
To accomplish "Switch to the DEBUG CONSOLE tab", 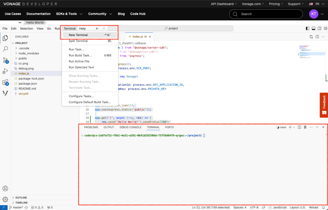I will coord(130,127).
